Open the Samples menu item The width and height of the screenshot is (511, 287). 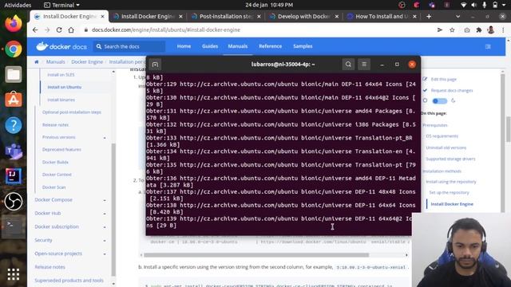point(303,46)
